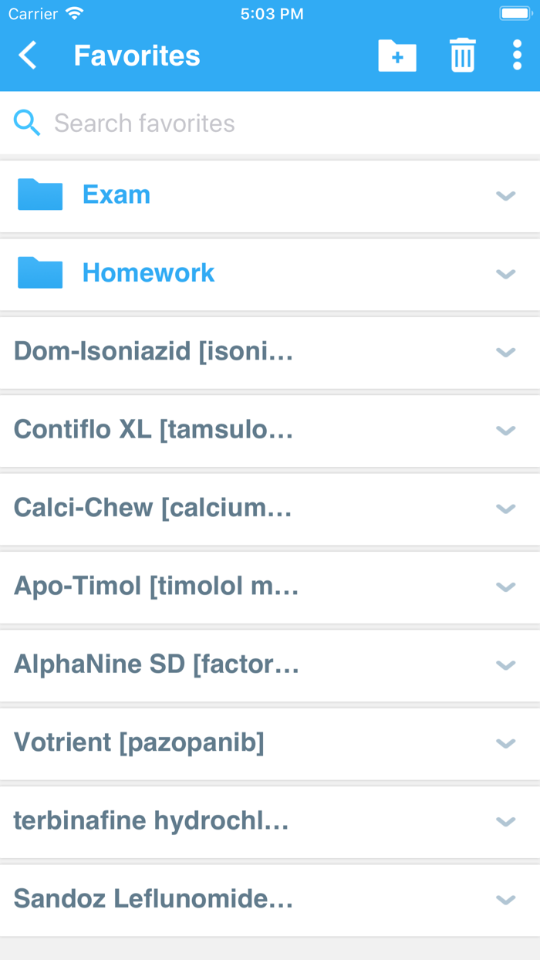Open the three-dot overflow menu
Viewport: 540px width, 960px height.
[x=517, y=56]
